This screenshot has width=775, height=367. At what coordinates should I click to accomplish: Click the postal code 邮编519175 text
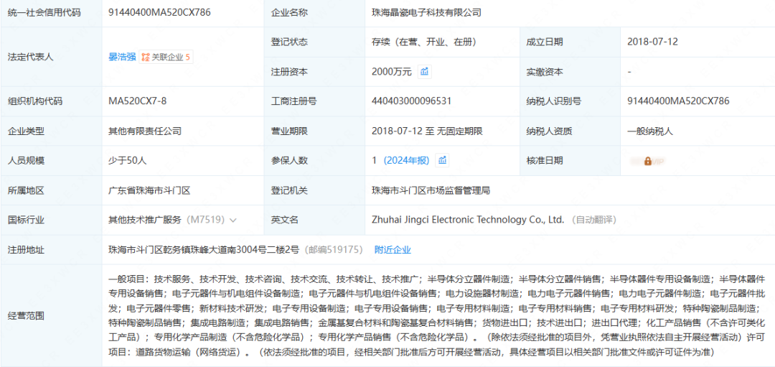pyautogui.click(x=334, y=249)
